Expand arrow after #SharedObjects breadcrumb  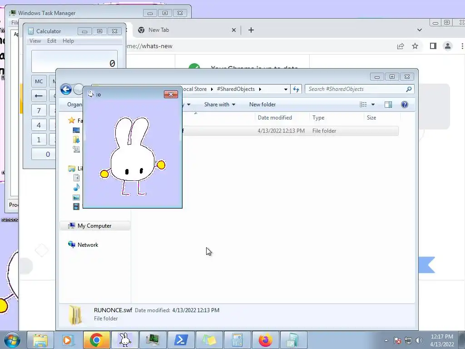point(260,89)
